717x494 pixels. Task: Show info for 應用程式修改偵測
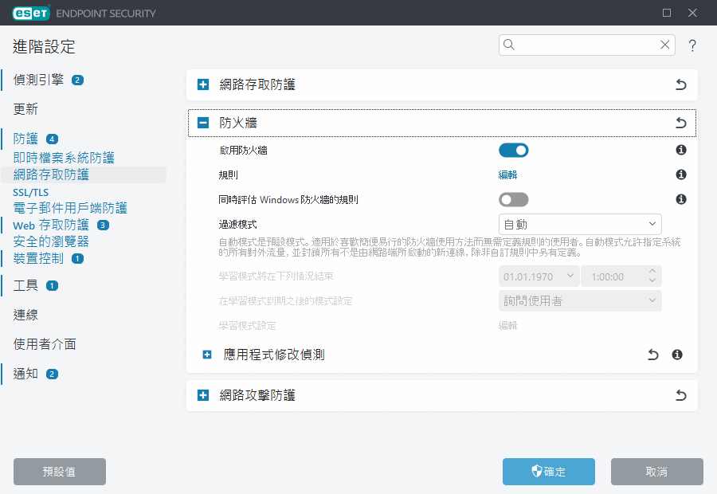677,355
